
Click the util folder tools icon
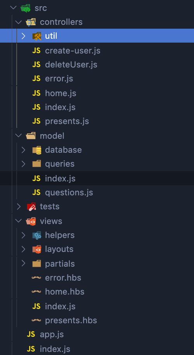click(36, 36)
